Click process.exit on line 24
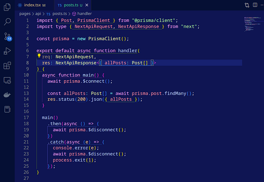This screenshot has height=182, width=264. click(x=69, y=160)
